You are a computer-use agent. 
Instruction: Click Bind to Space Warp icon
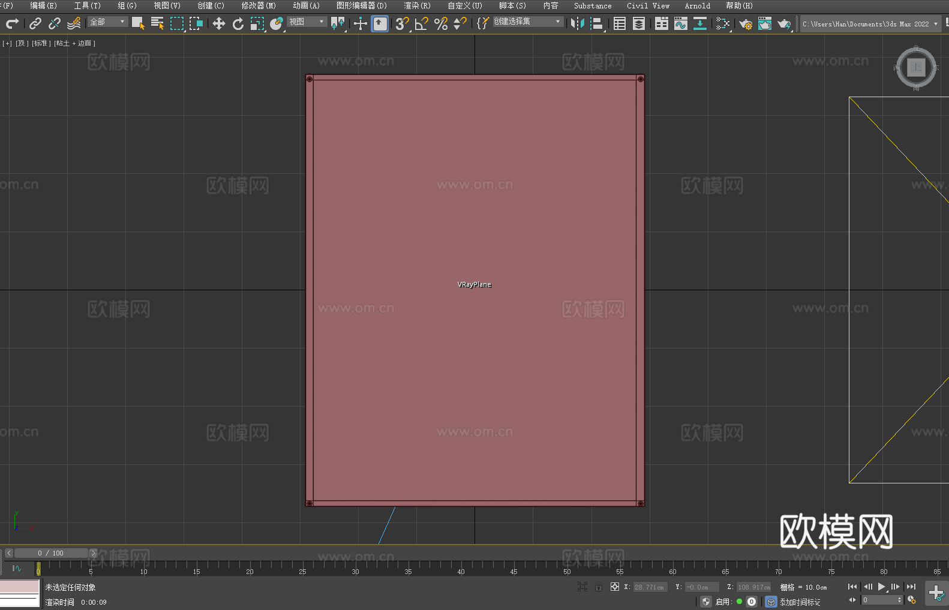74,23
